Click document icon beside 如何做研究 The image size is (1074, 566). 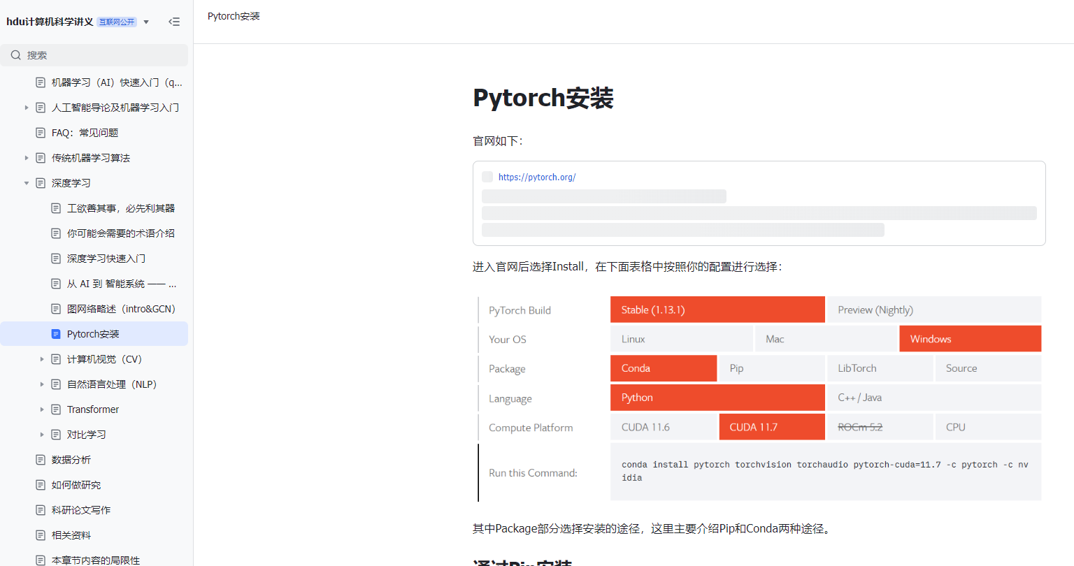coord(41,485)
